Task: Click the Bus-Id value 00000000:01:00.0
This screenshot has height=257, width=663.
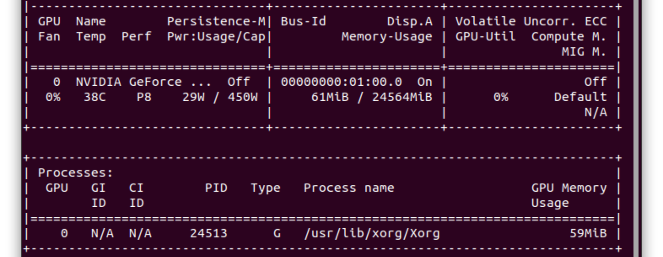Action: tap(341, 82)
